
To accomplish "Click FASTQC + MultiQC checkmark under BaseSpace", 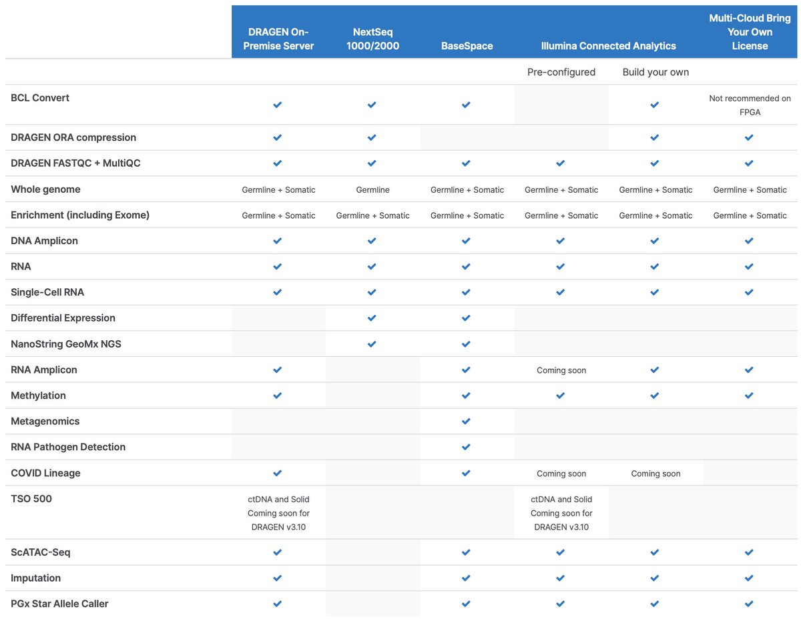I will [x=466, y=163].
